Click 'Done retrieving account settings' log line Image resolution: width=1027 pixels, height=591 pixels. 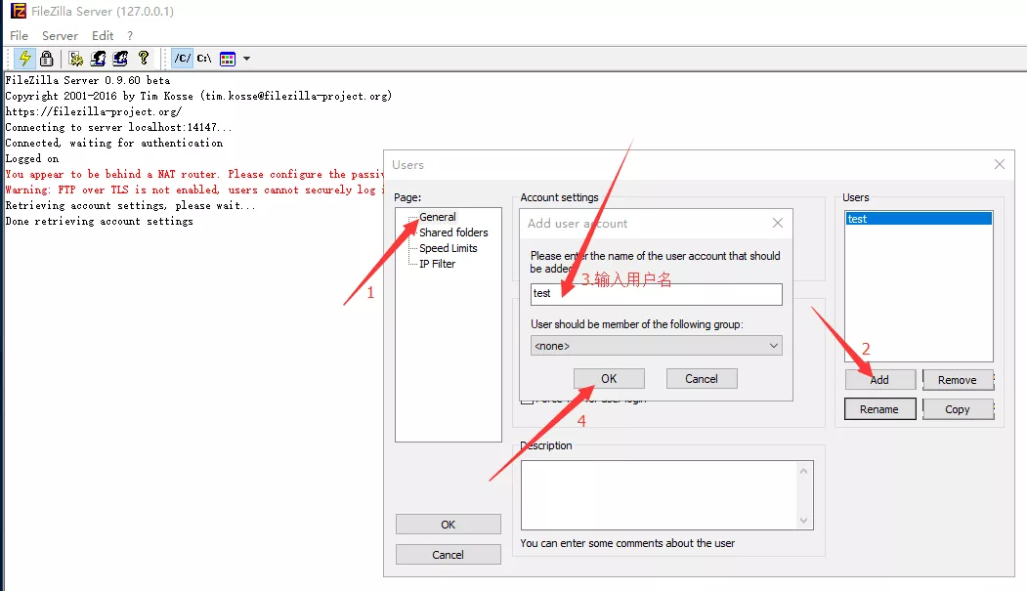point(99,222)
